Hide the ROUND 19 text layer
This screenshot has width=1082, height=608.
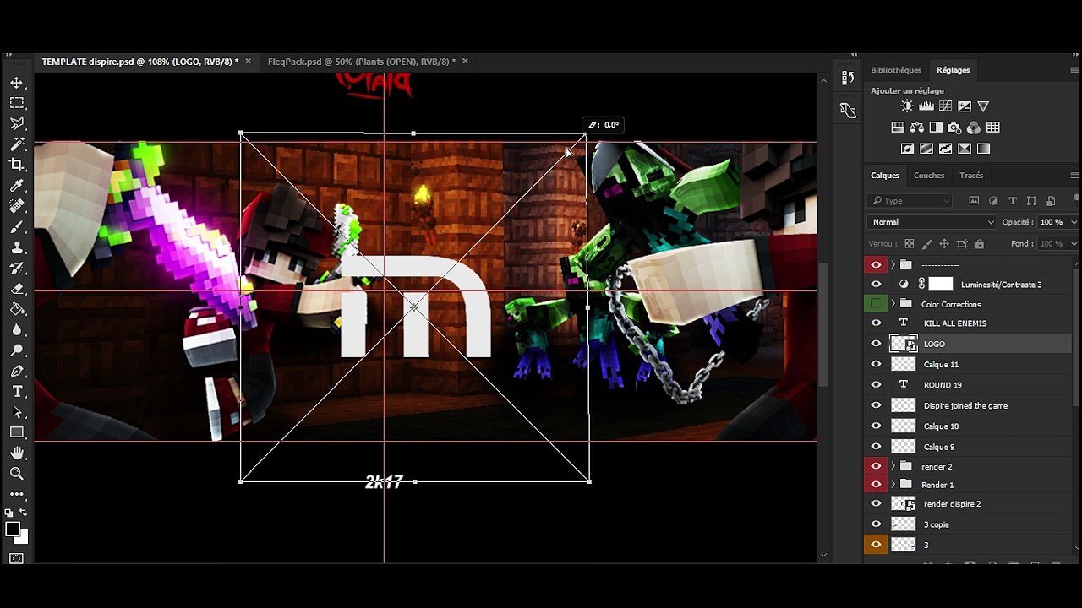click(x=876, y=385)
